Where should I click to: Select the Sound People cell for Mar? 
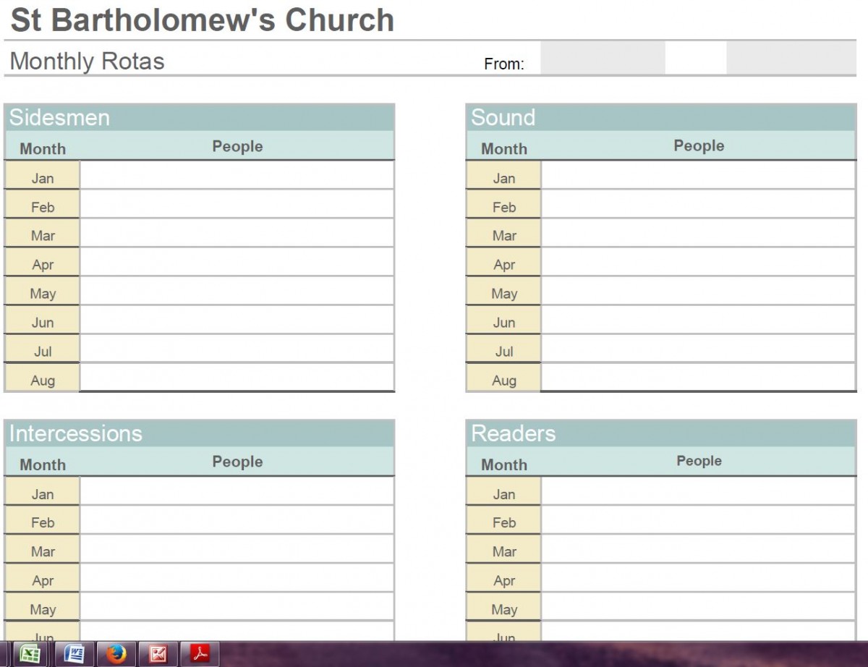698,233
